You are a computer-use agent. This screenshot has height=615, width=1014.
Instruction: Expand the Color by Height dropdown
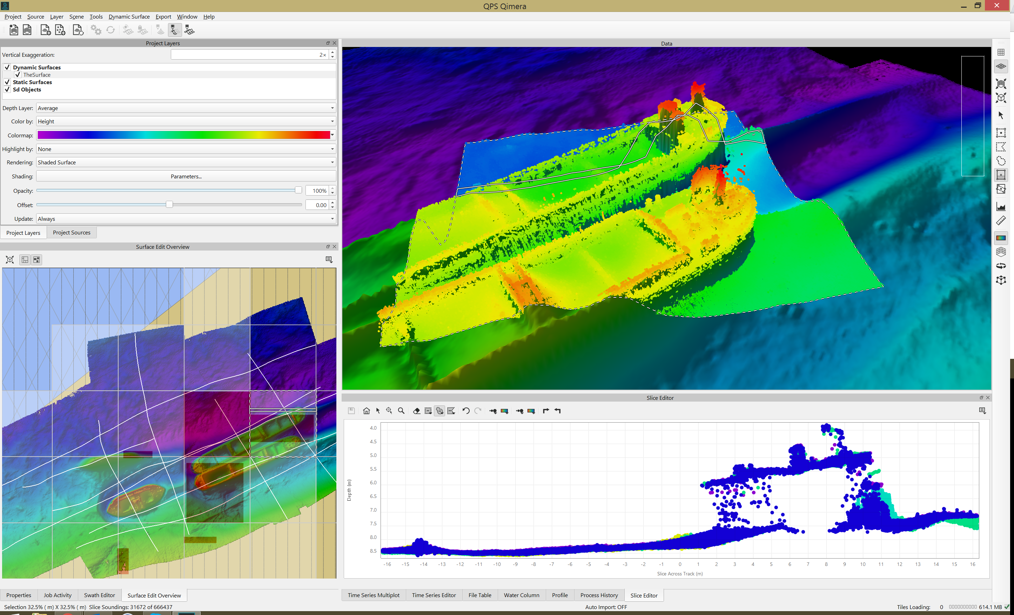point(186,121)
